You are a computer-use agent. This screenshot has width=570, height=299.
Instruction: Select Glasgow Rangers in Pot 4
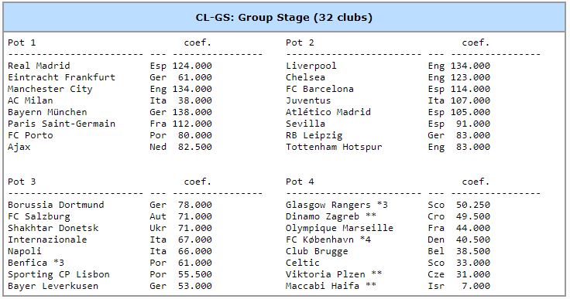(328, 205)
